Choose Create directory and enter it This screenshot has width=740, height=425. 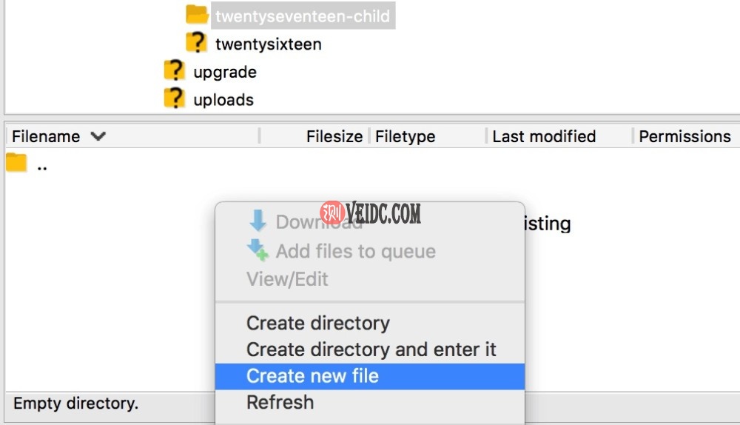tap(371, 349)
